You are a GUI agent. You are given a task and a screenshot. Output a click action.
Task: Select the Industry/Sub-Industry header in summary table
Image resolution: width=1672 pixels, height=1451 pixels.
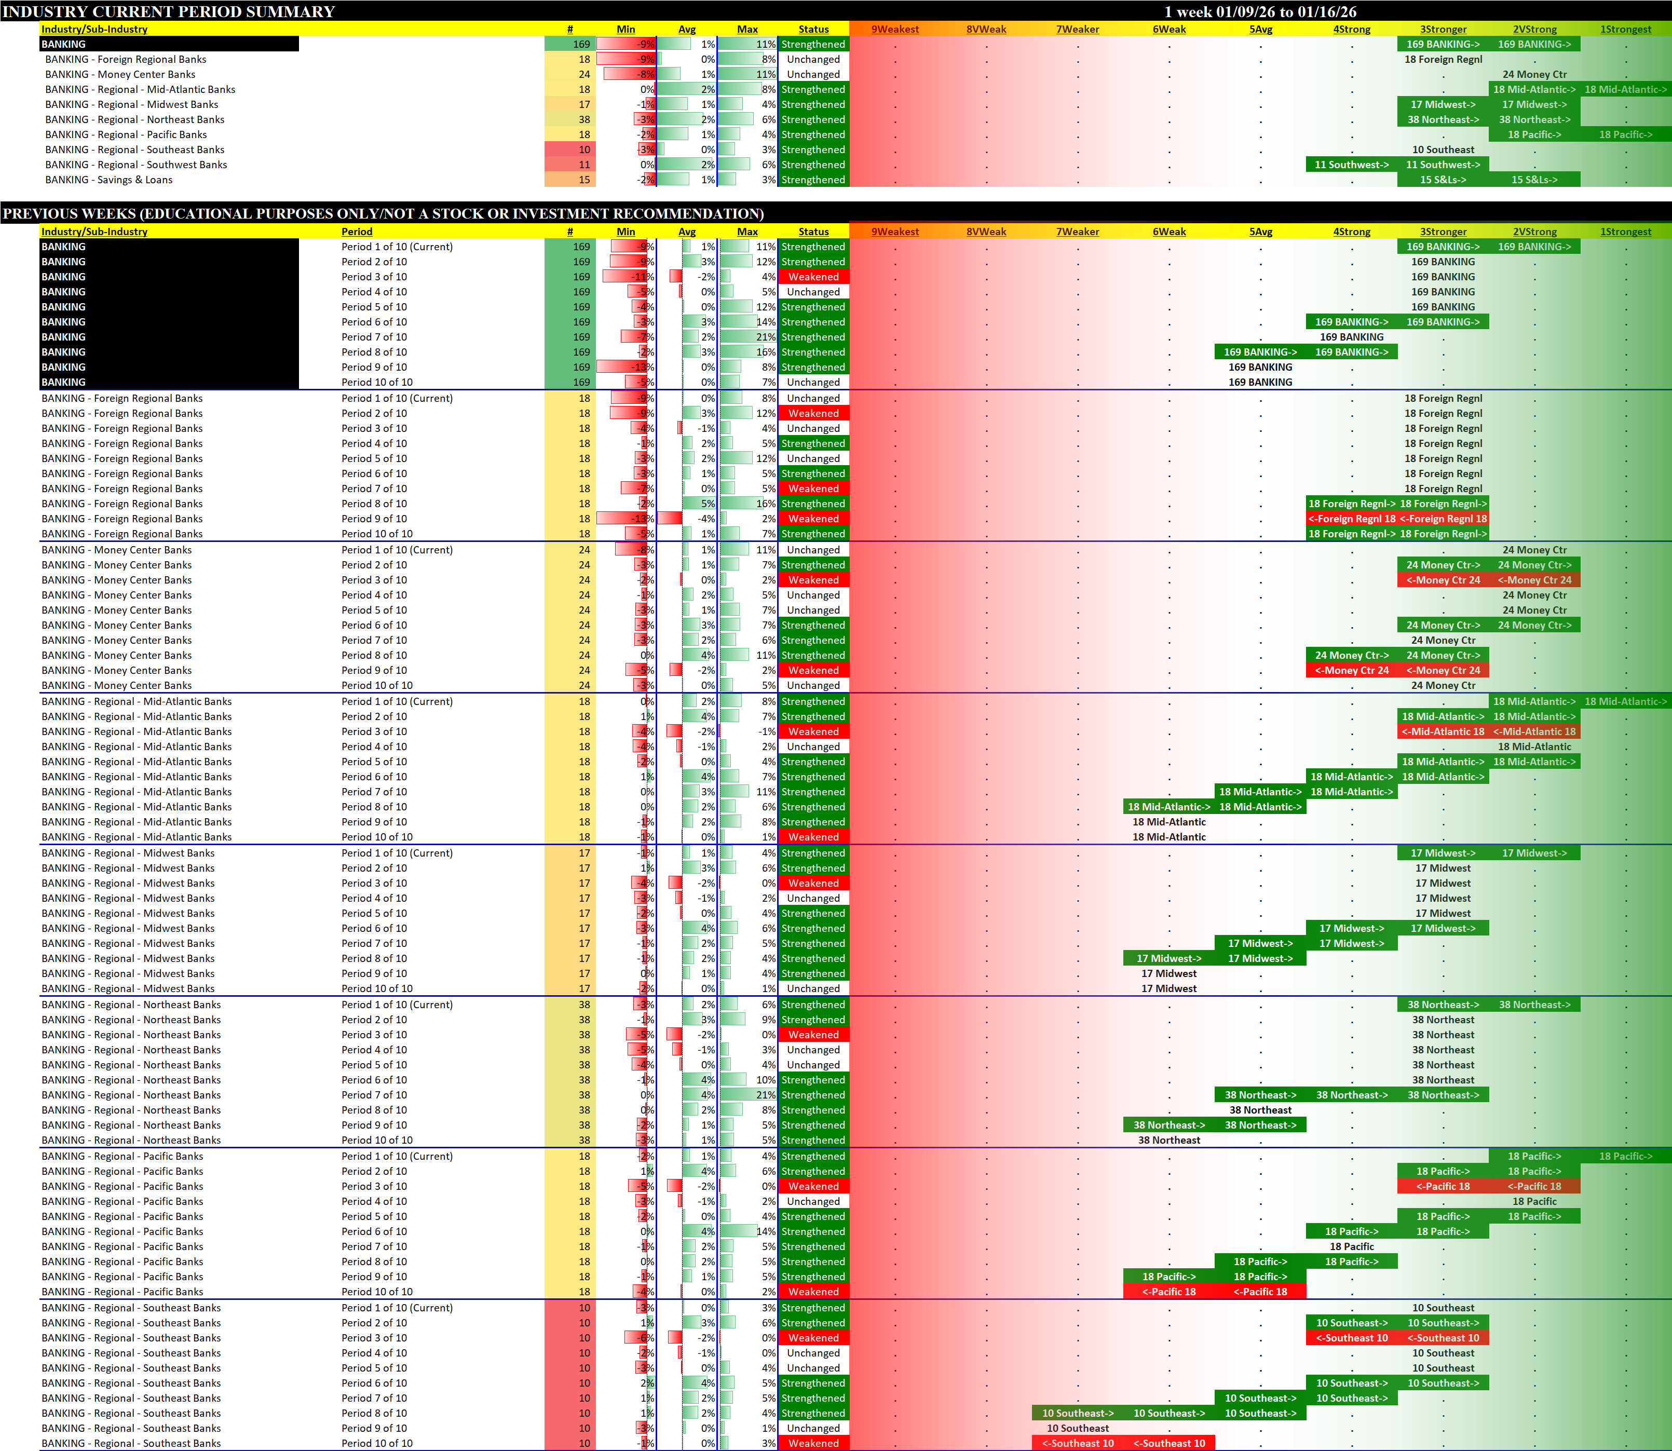tap(94, 29)
